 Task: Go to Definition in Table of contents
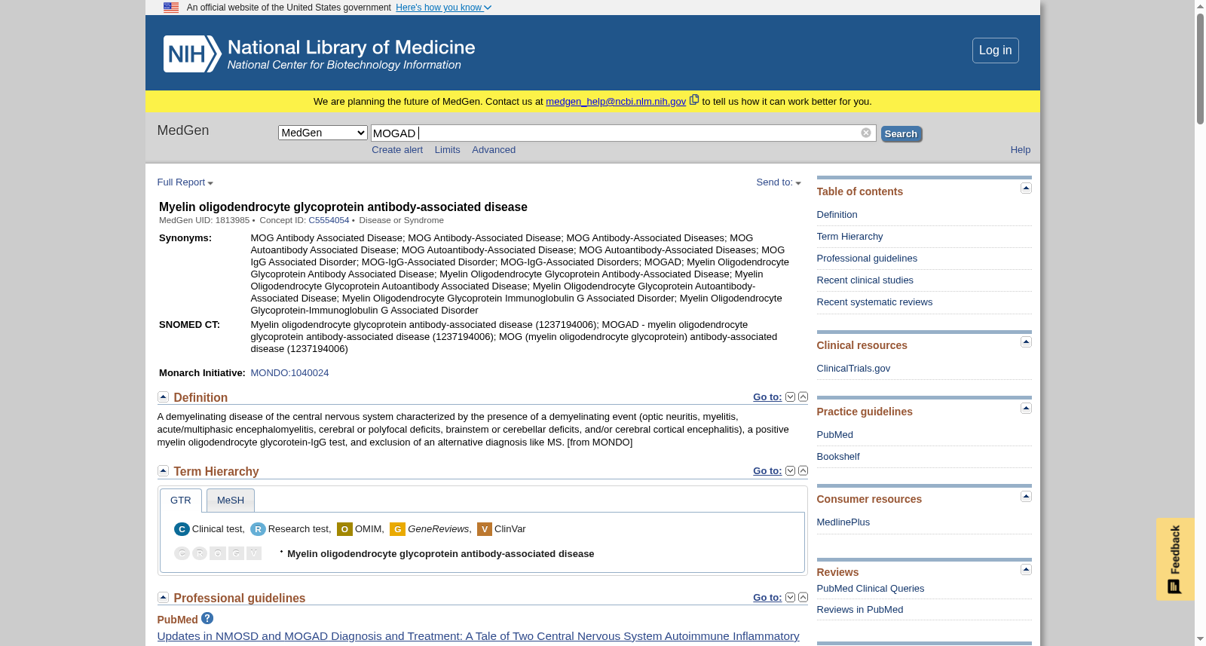tap(837, 215)
